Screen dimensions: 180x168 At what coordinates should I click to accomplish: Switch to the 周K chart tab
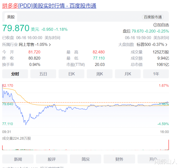coord(100,74)
